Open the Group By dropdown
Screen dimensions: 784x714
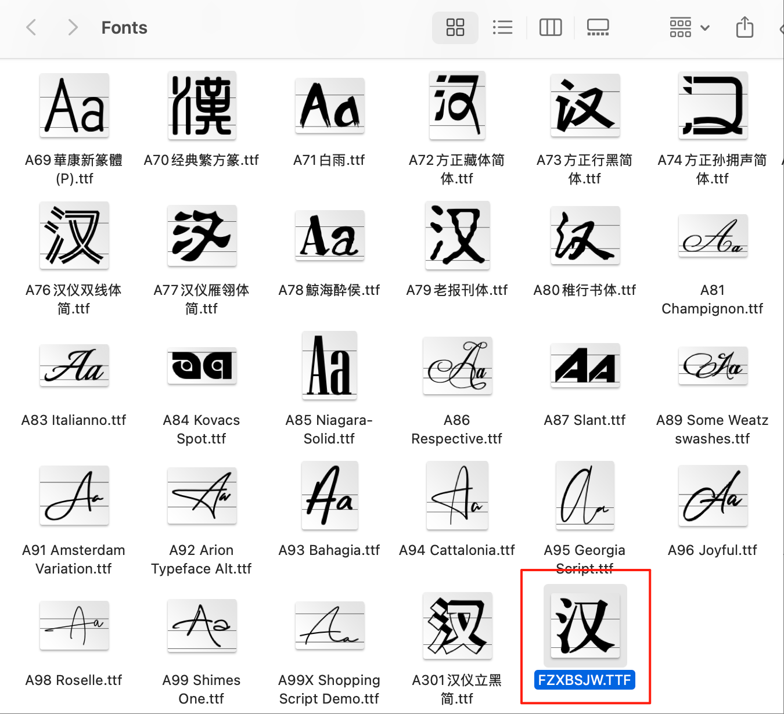(689, 27)
